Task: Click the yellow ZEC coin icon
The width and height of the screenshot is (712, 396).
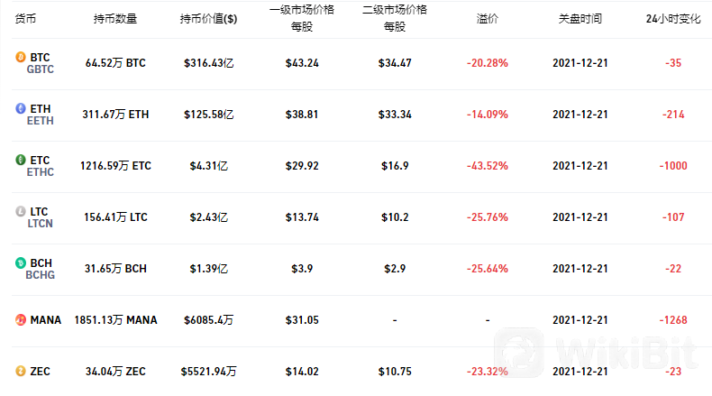Action: [x=21, y=371]
